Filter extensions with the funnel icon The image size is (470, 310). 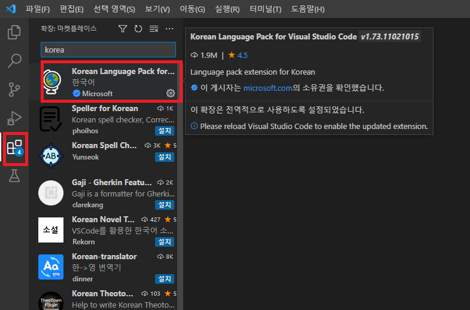[123, 29]
